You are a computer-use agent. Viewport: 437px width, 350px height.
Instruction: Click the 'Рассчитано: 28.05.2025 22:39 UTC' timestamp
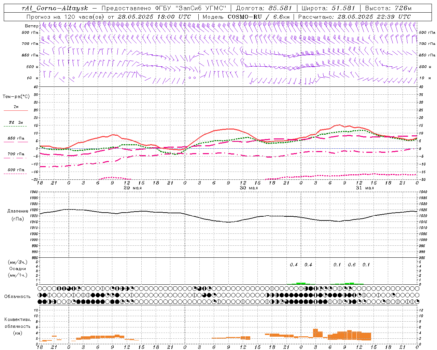[354, 17]
